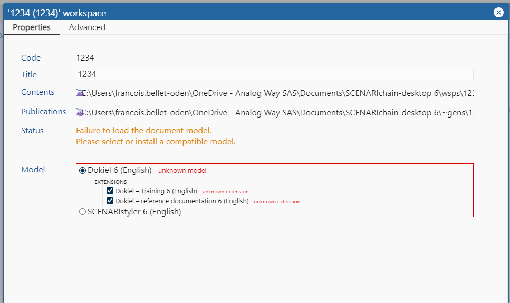Click the Model field label

[33, 169]
